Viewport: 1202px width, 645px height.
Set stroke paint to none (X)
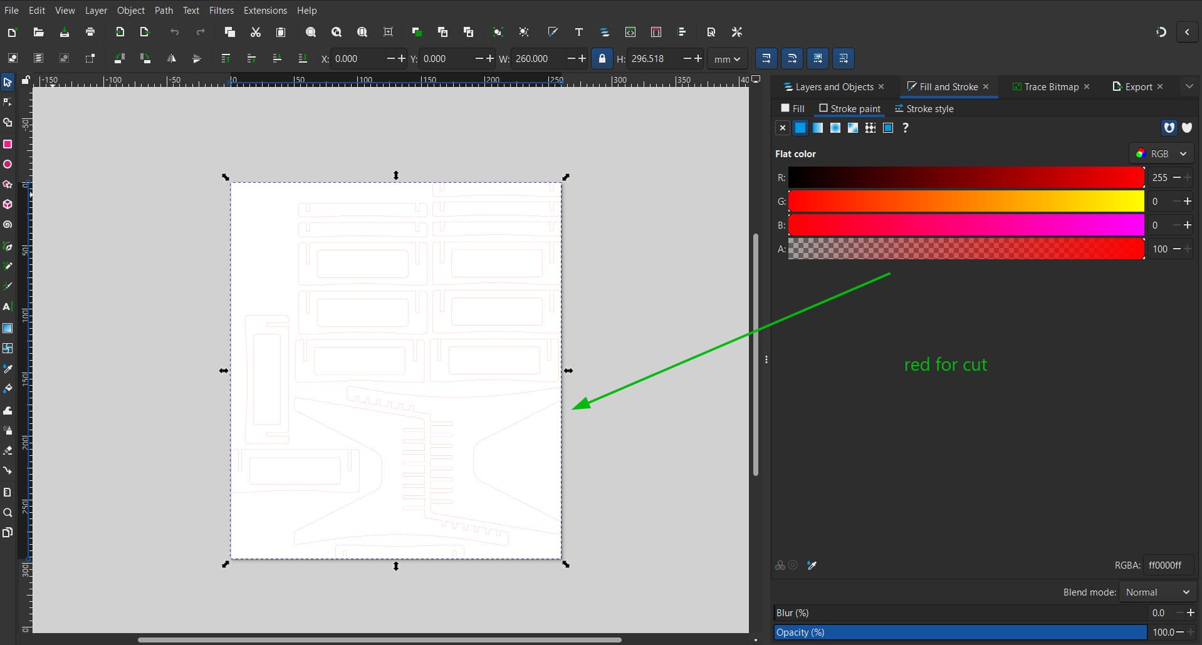[782, 128]
